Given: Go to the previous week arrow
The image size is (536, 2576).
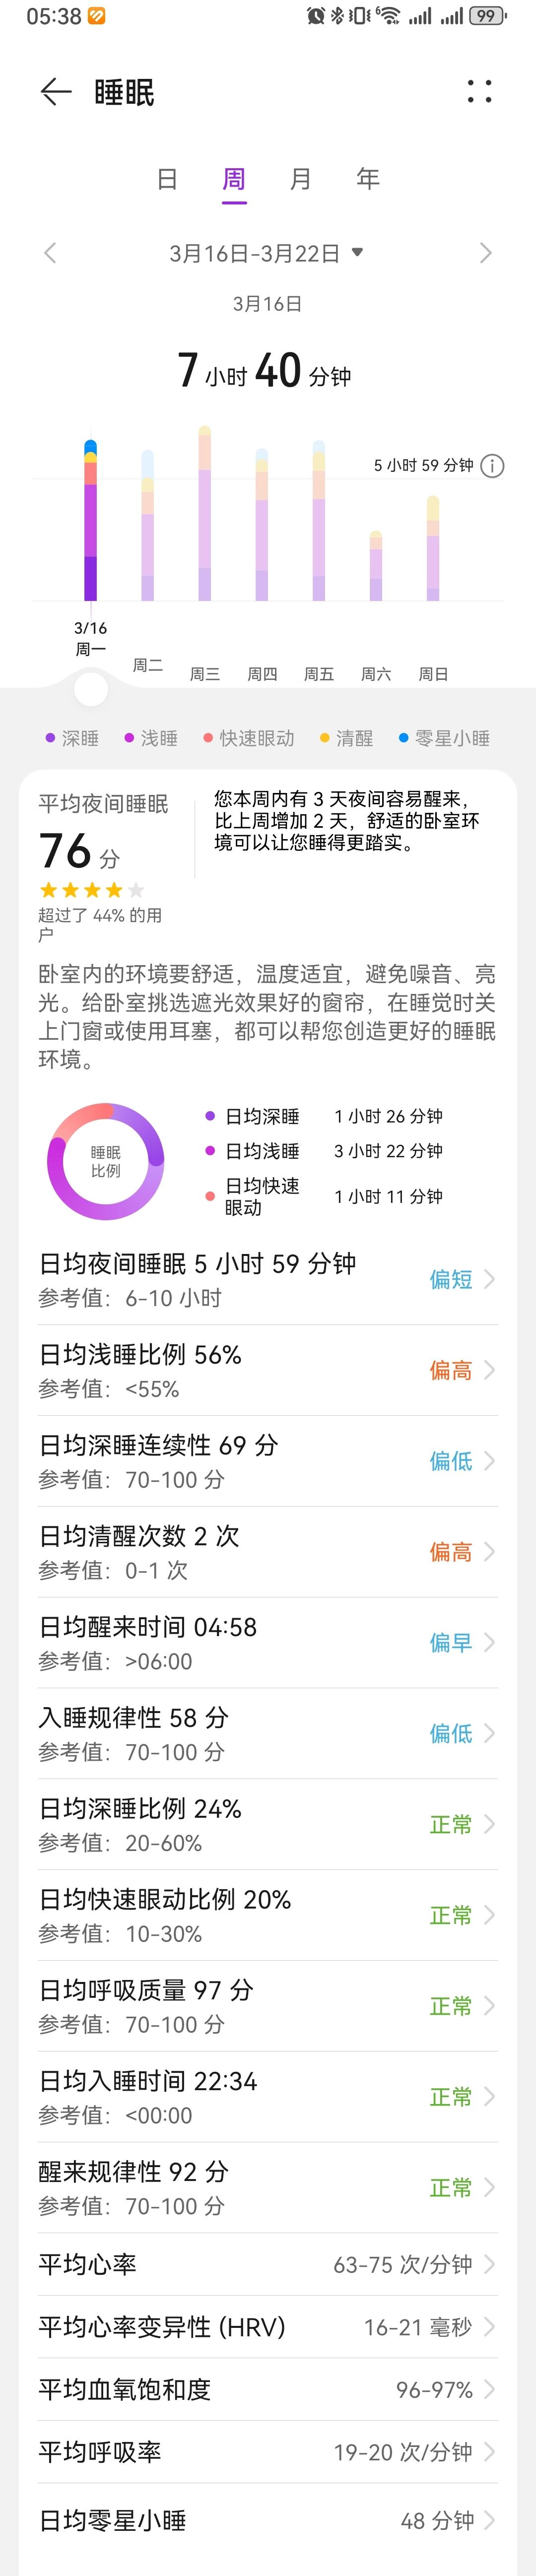Looking at the screenshot, I should (50, 253).
